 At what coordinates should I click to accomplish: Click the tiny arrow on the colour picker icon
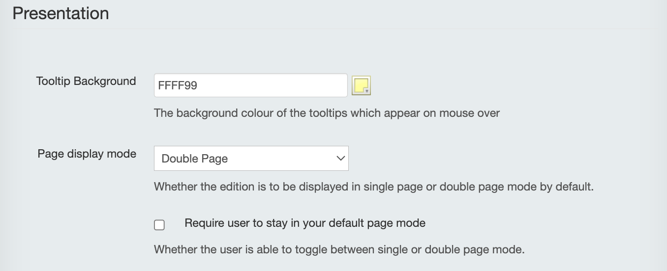click(x=367, y=91)
